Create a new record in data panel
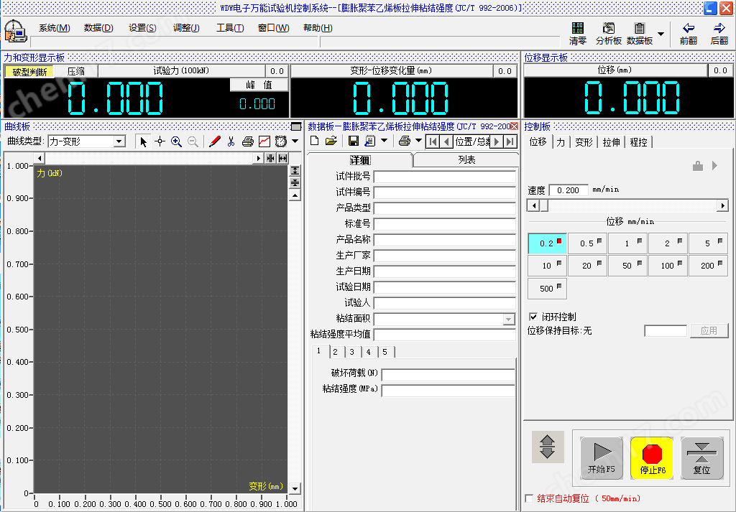 tap(315, 141)
